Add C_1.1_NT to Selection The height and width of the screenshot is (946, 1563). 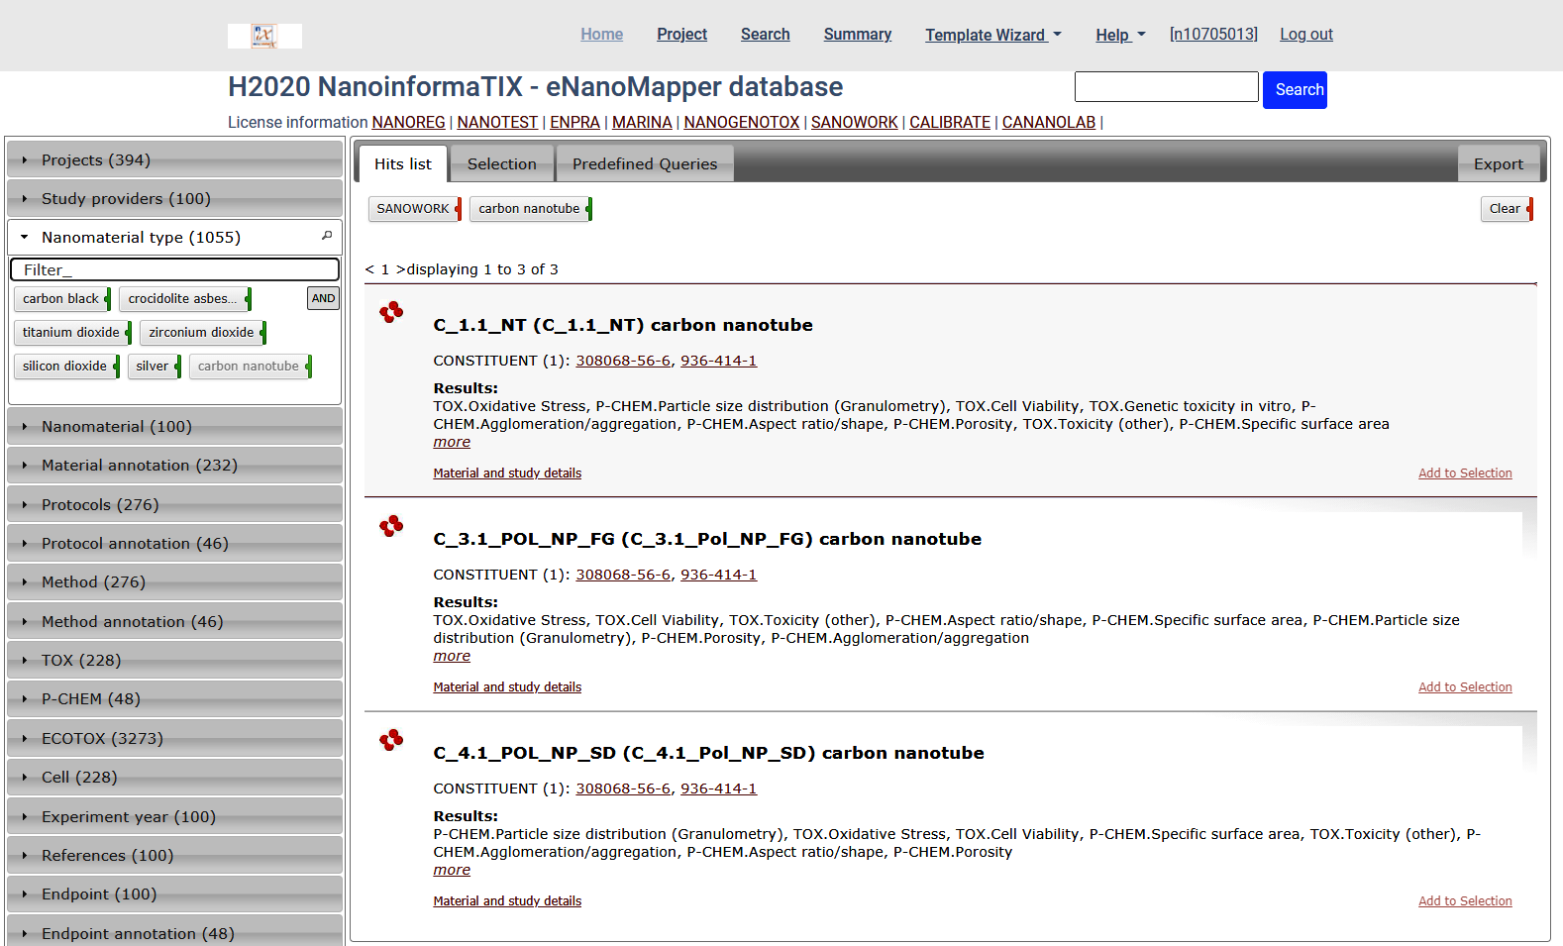(x=1464, y=473)
